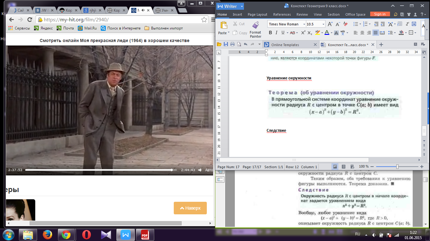Open the line spacing dropdown
This screenshot has height=241, width=430.
[395, 33]
